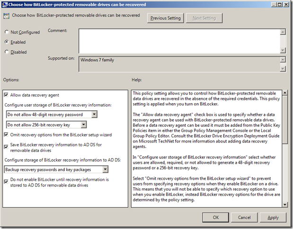The image size is (293, 229).
Task: Select the Not Configured radio button
Action: (7, 32)
